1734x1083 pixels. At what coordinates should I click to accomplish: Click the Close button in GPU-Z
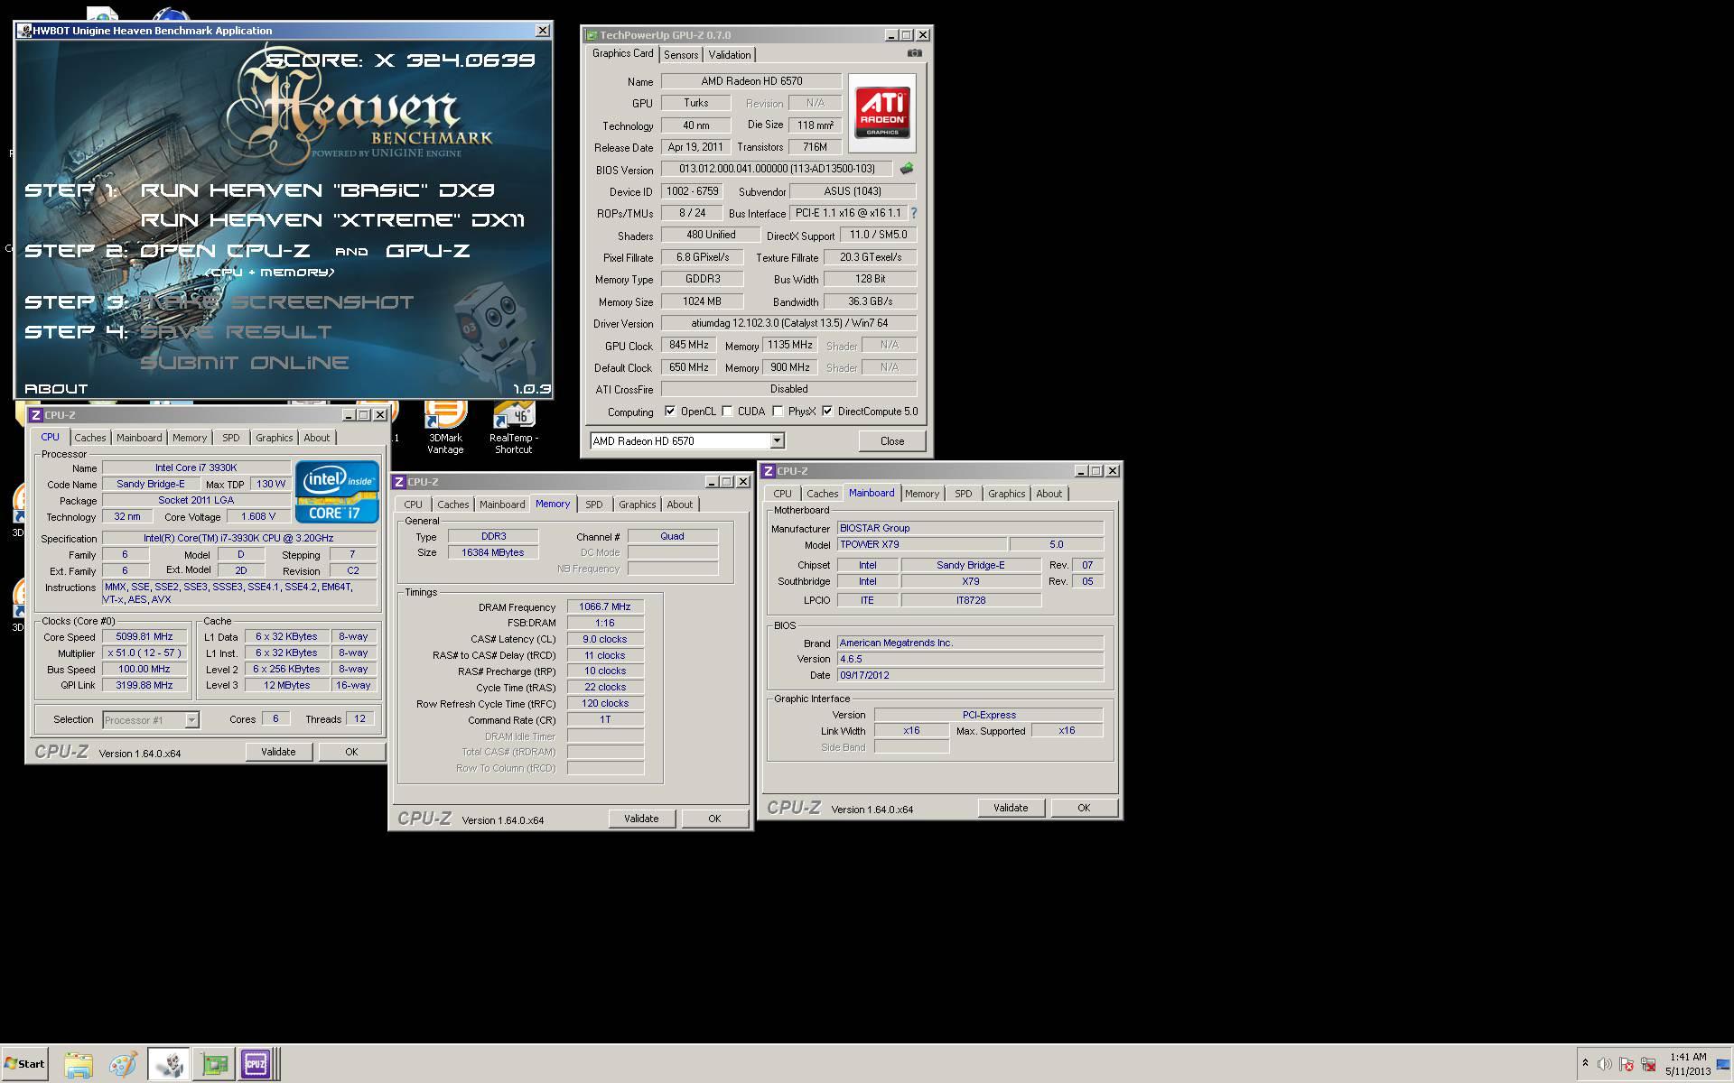(x=892, y=441)
